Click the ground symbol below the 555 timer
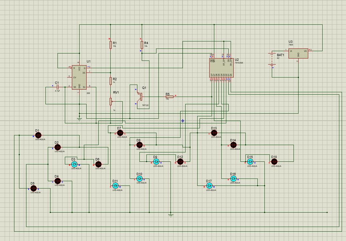Screen dimensions: 346x241 (79, 119)
